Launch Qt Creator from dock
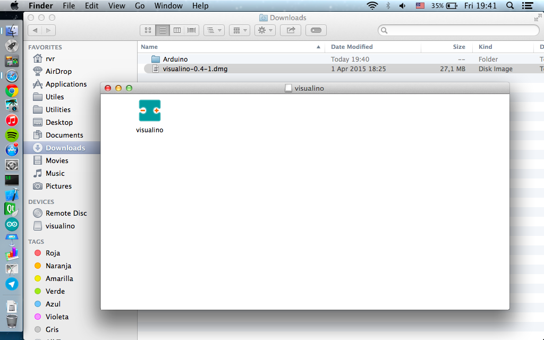 tap(12, 209)
